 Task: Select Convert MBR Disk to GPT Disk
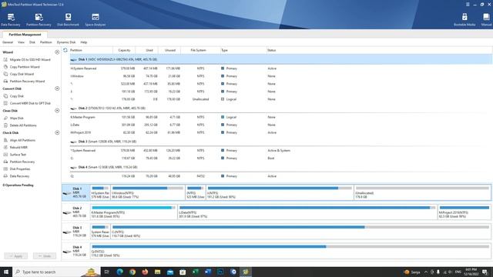click(x=27, y=103)
